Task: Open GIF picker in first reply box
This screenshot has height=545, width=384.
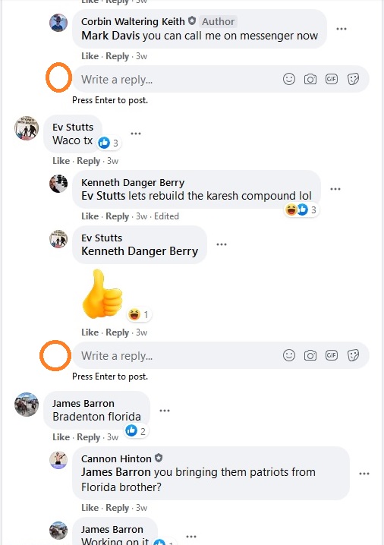Action: click(332, 79)
